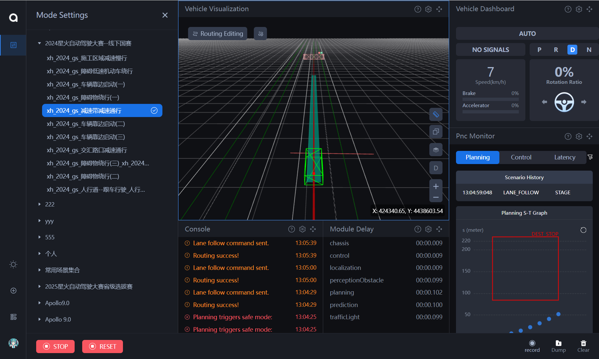Click the ruler measurement tool icon
Image resolution: width=599 pixels, height=359 pixels.
tap(436, 114)
